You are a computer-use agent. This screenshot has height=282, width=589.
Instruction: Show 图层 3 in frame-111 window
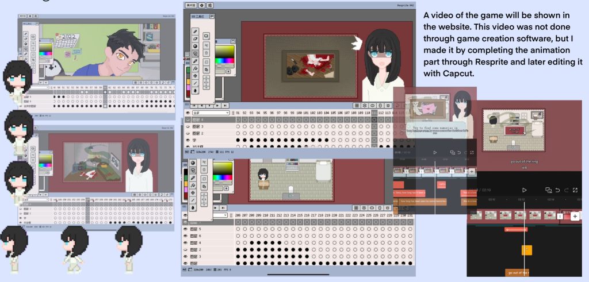(188, 126)
